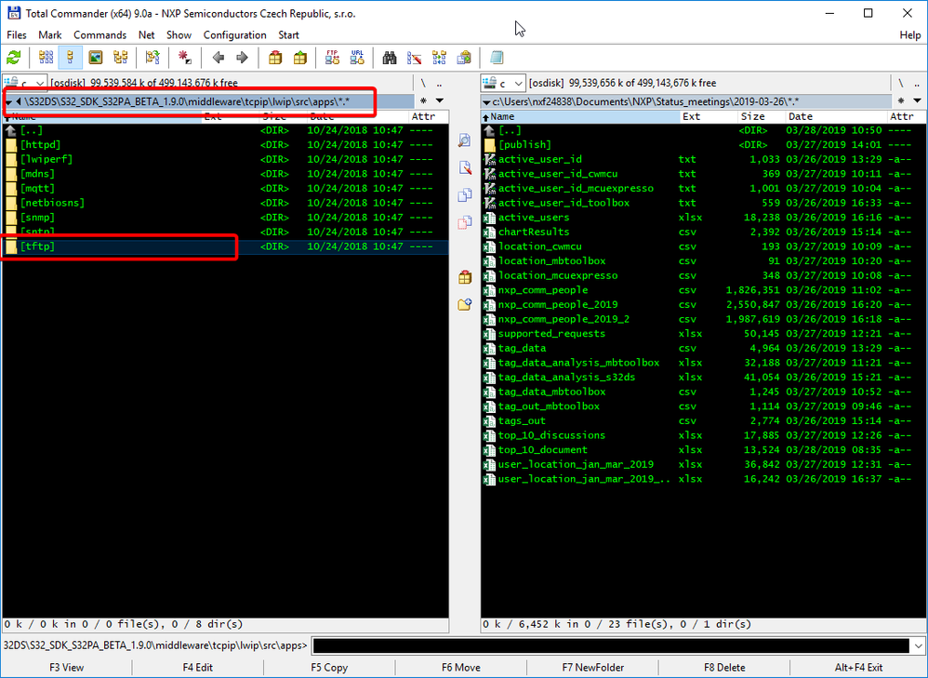This screenshot has width=928, height=678.
Task: Switch to brief file names view
Action: click(x=46, y=58)
